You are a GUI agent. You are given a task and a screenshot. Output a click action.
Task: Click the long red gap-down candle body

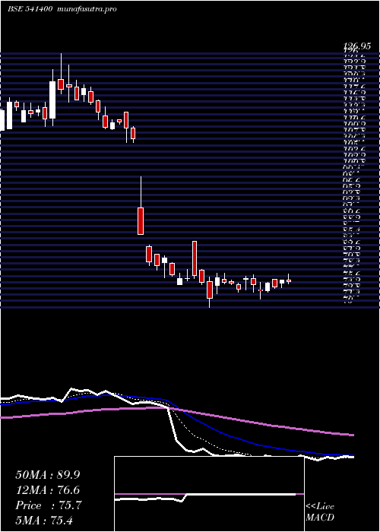[x=141, y=221]
